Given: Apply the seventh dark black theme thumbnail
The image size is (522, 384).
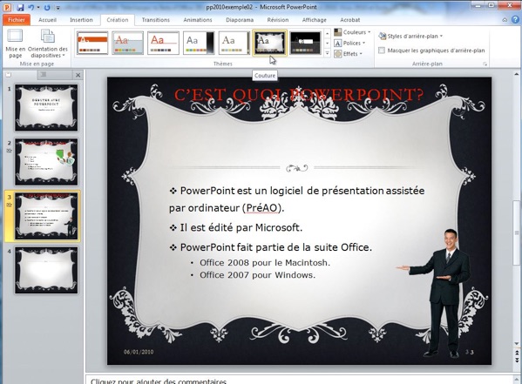Looking at the screenshot, I should (305, 43).
